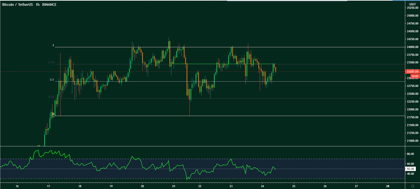
Task: Click the RSI 40.00 axis label
Action: pos(410,174)
